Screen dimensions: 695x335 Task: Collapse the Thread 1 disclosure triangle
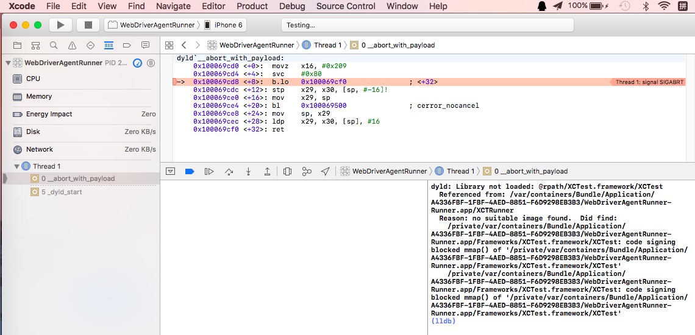tap(17, 166)
